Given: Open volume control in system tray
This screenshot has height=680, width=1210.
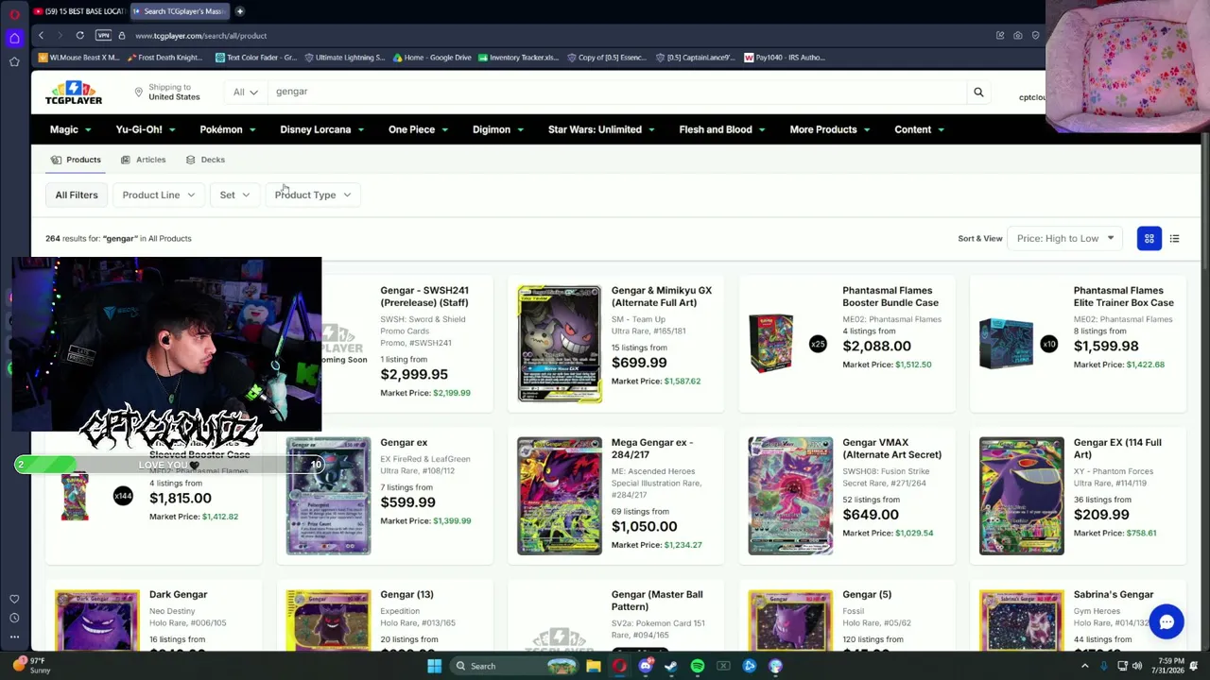Looking at the screenshot, I should pyautogui.click(x=1137, y=666).
